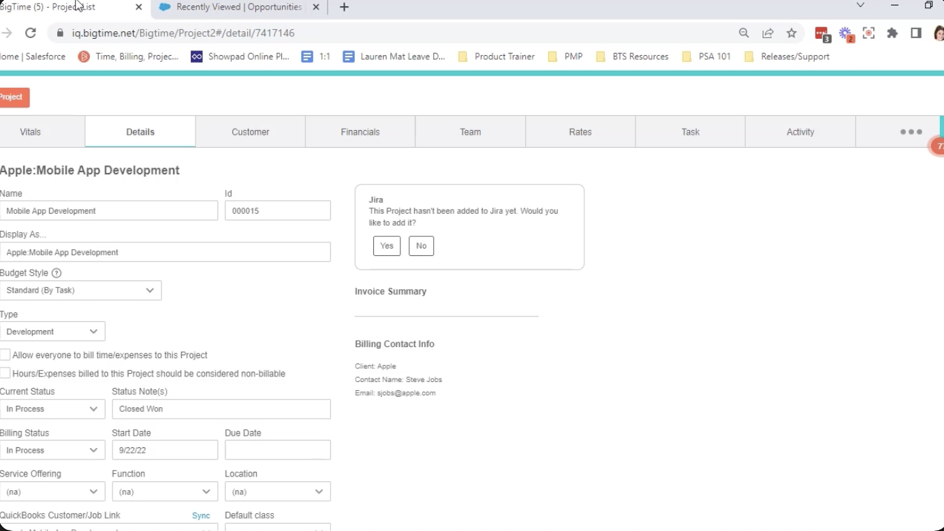Click the Status Note(s) field
The height and width of the screenshot is (531, 944).
click(x=221, y=409)
